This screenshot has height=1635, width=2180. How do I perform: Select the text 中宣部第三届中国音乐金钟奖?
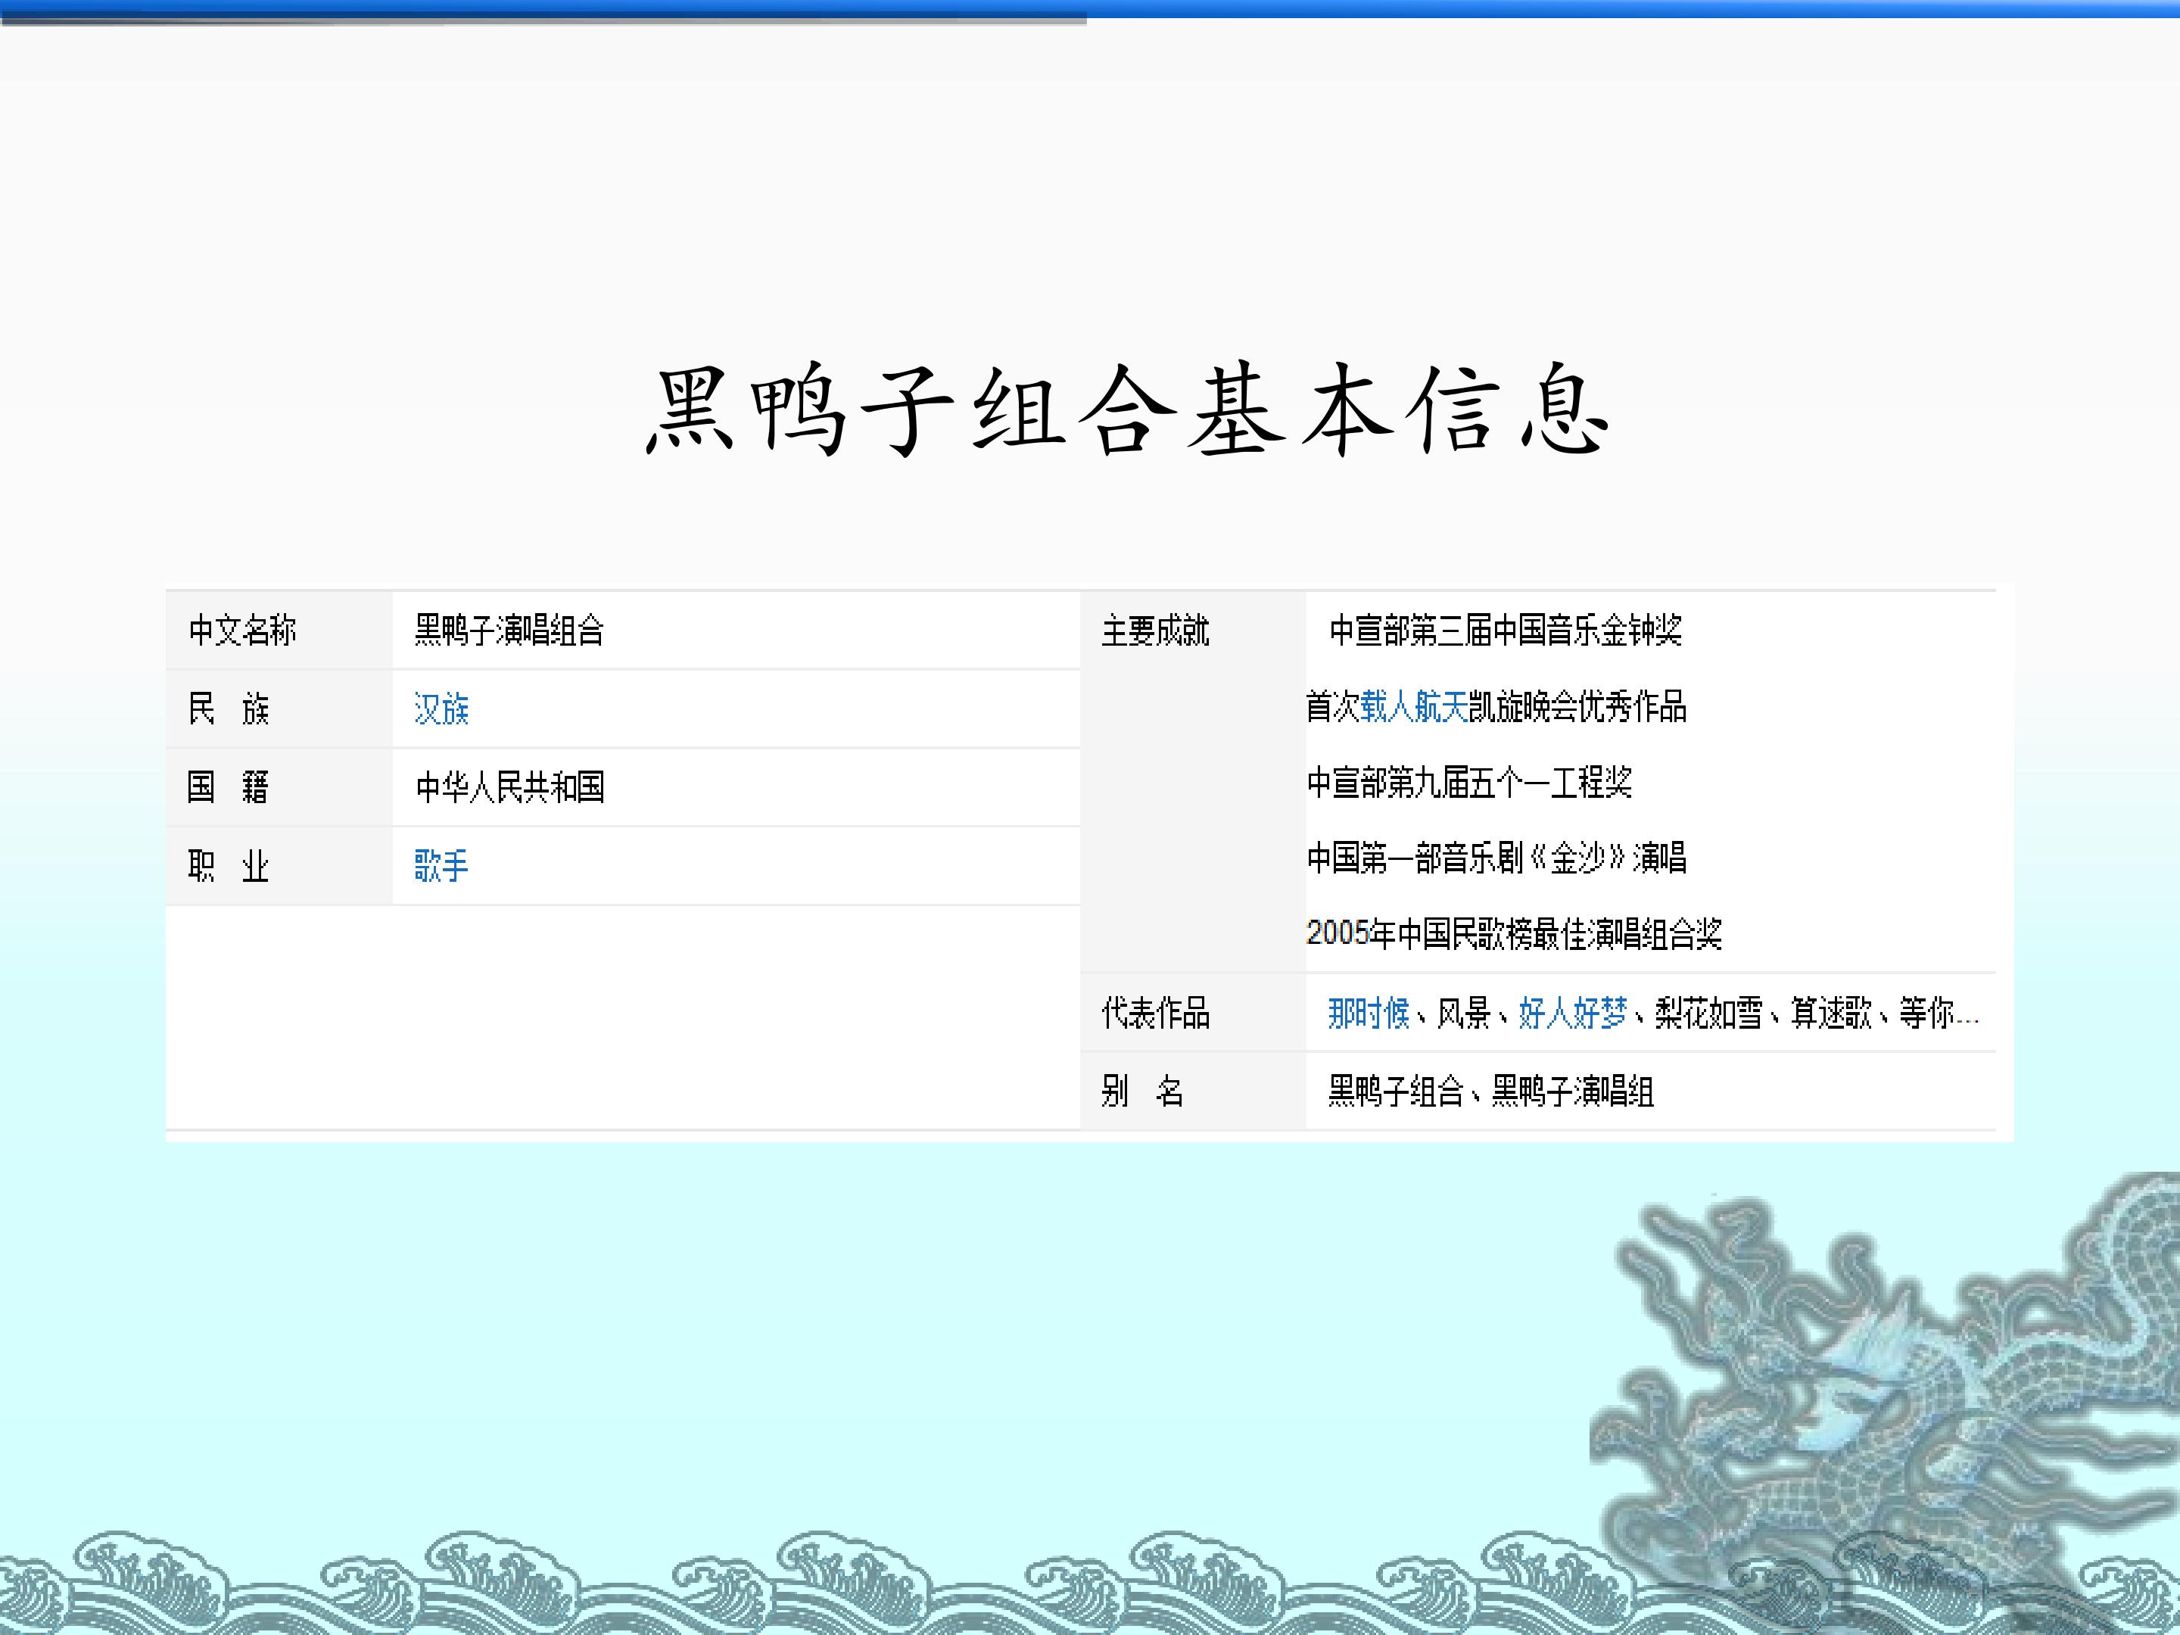tap(1505, 631)
